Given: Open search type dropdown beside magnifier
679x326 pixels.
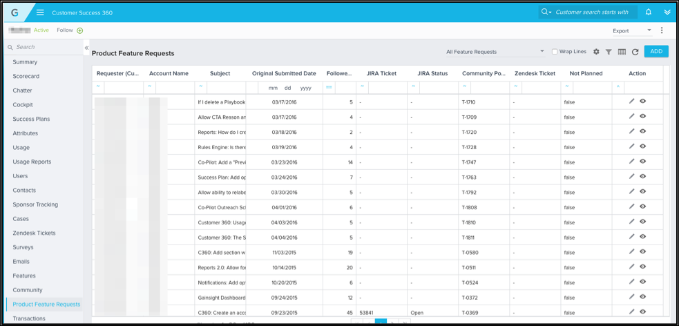Looking at the screenshot, I should coord(546,12).
